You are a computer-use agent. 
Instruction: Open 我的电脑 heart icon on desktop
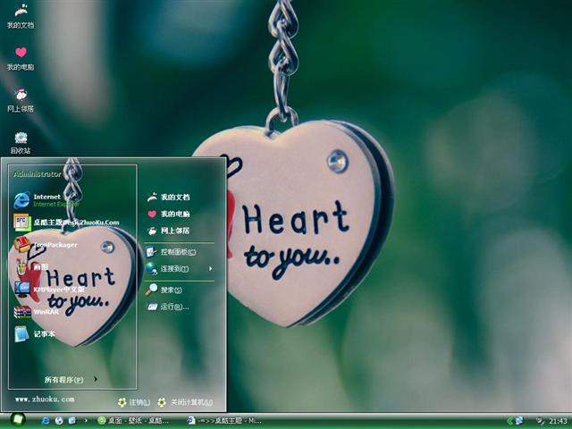click(21, 58)
